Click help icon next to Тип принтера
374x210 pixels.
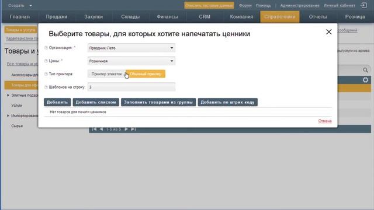click(46, 74)
